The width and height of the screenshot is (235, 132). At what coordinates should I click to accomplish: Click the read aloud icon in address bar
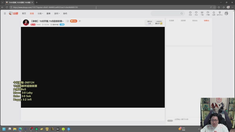(x=211, y=7)
